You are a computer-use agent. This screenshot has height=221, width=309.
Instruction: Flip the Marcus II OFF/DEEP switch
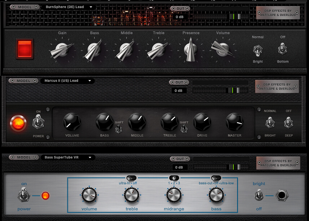pos(288,122)
